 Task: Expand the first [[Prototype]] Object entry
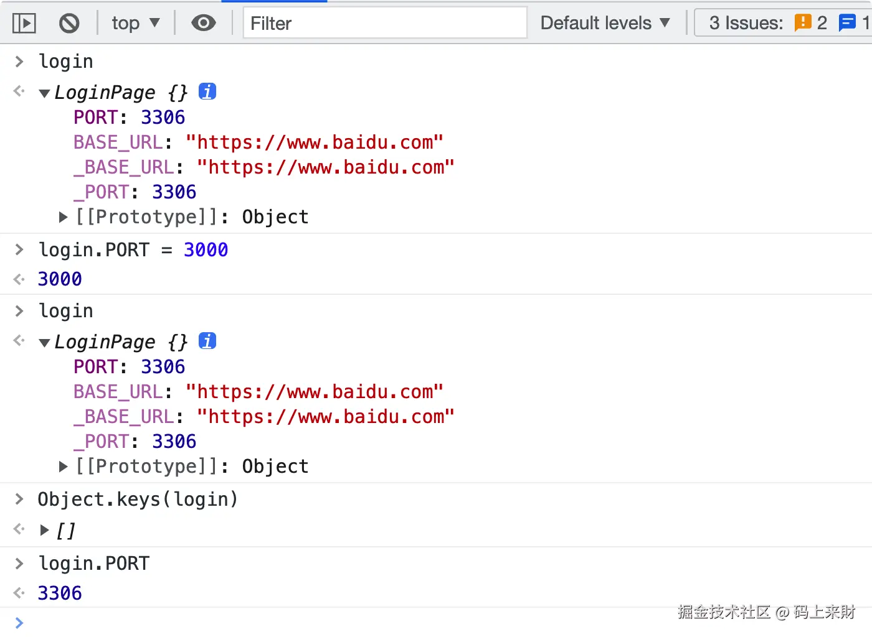click(x=63, y=217)
